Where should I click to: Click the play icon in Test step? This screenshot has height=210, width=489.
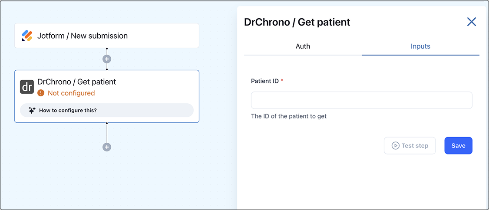tap(395, 146)
